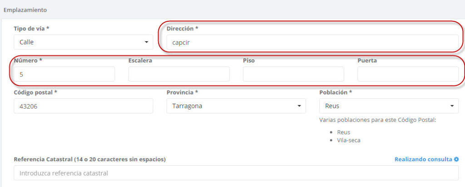The image size is (465, 187).
Task: Click Vila-seca in the bulleted poblaciones list
Action: click(x=349, y=140)
